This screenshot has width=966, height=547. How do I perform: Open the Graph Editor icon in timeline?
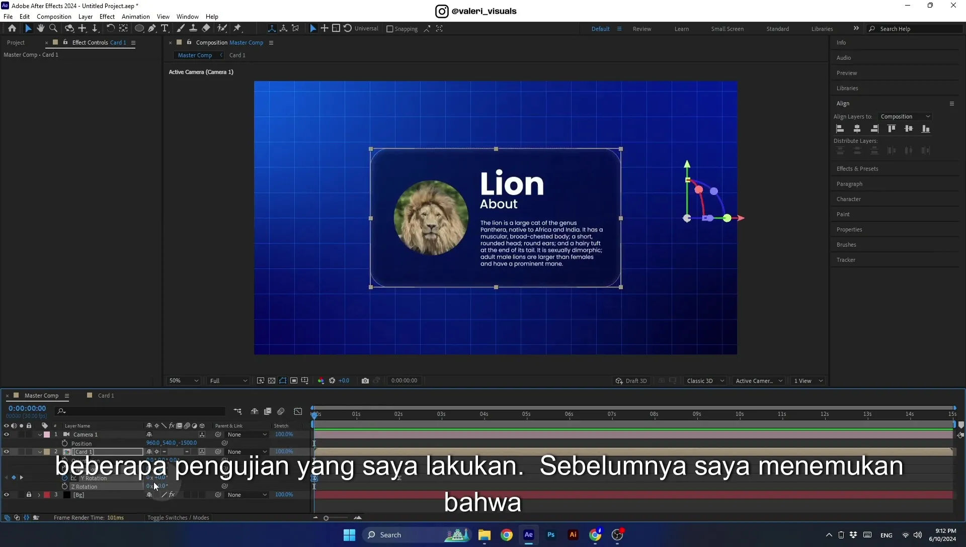click(x=298, y=411)
